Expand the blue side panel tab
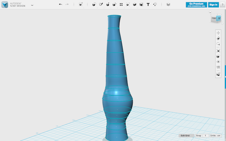 pos(225,77)
